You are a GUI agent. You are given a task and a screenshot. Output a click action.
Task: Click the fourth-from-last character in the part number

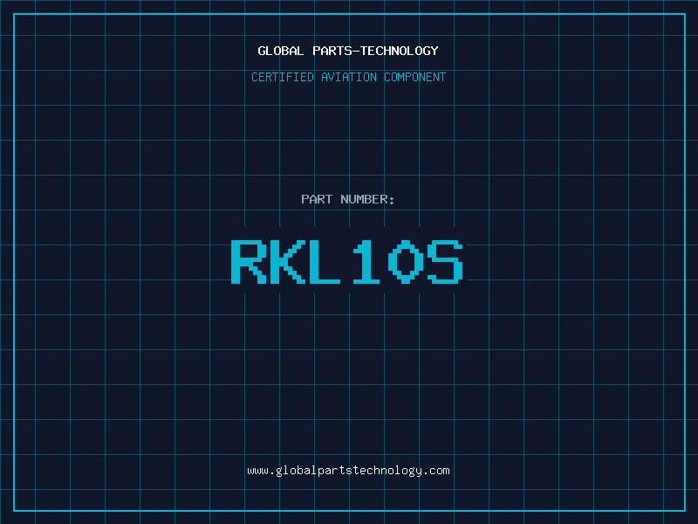click(x=327, y=262)
